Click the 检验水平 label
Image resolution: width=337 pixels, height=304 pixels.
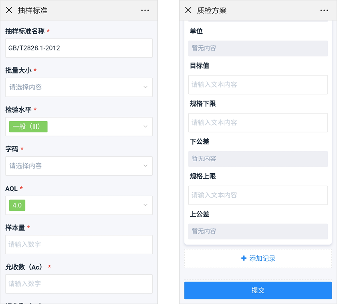click(18, 110)
